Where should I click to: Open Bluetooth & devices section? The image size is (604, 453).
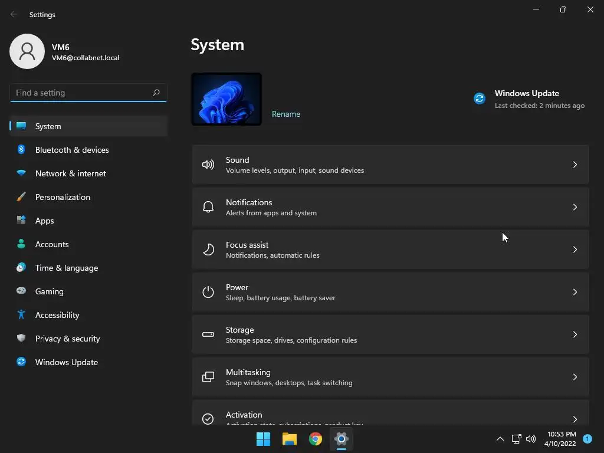(88, 149)
